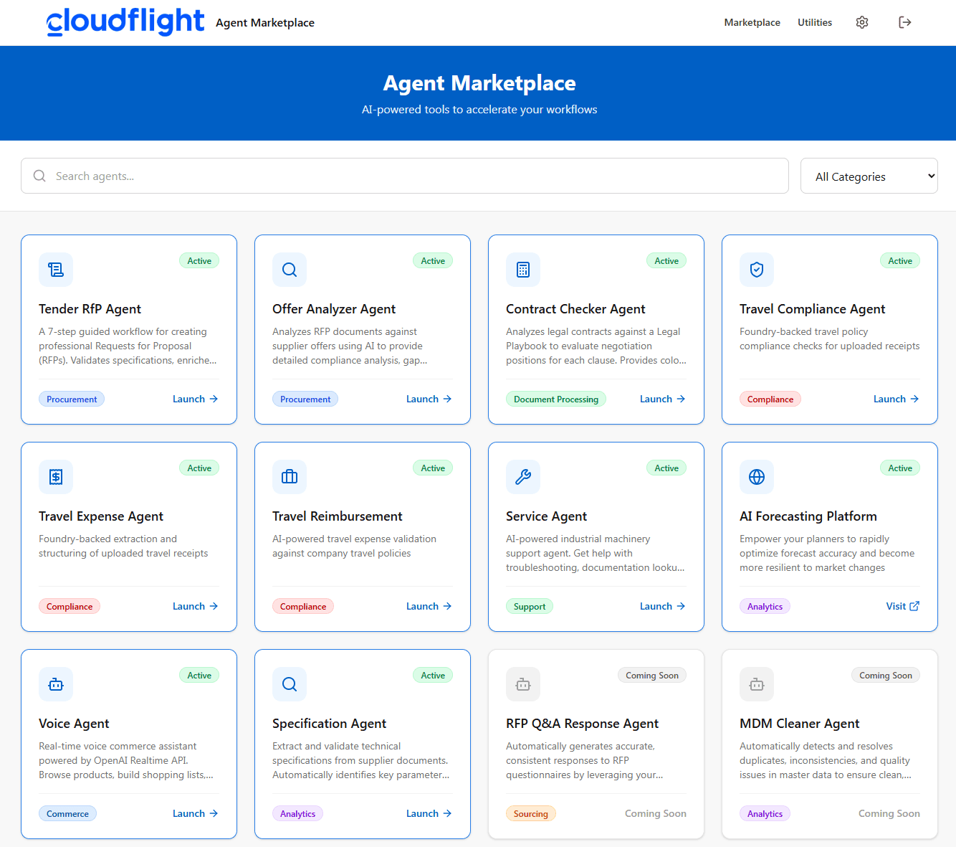The image size is (956, 847).
Task: Go to Utilities in top navigation
Action: tap(815, 22)
